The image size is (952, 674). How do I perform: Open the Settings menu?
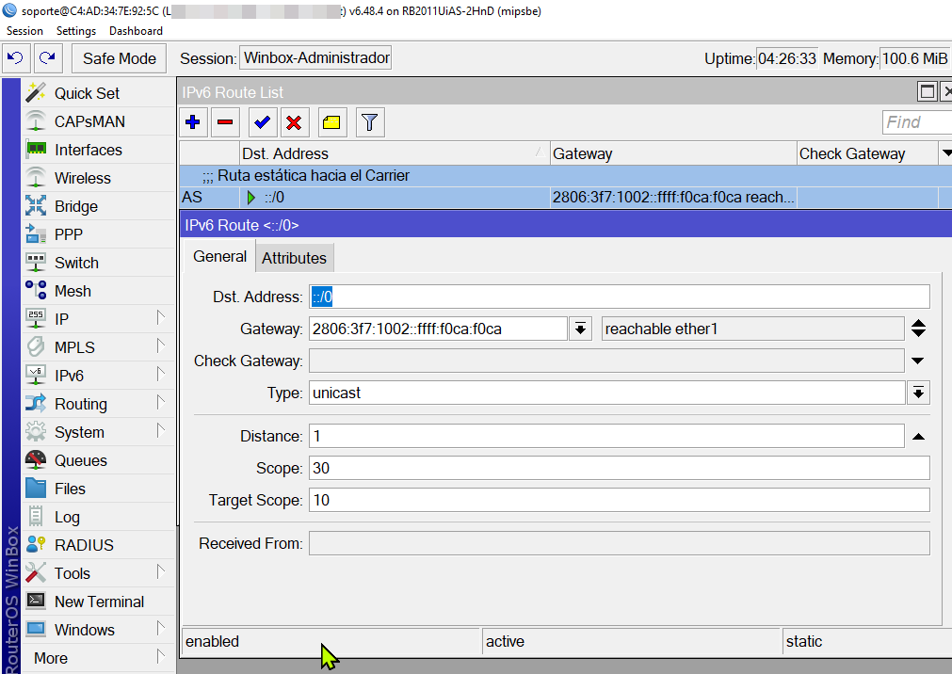tap(76, 31)
